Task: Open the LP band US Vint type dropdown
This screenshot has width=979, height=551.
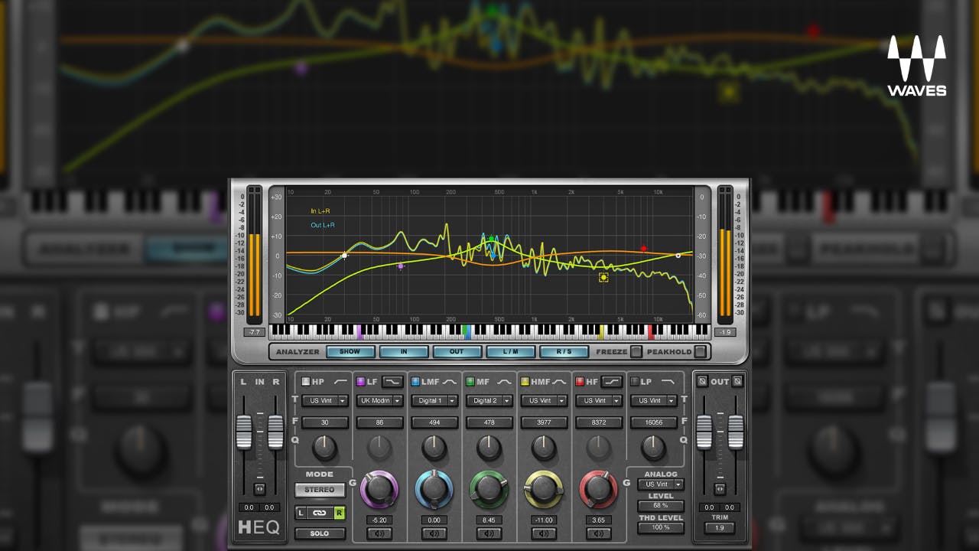Action: [x=654, y=400]
